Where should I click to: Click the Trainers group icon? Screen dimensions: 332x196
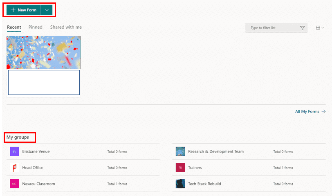180,168
